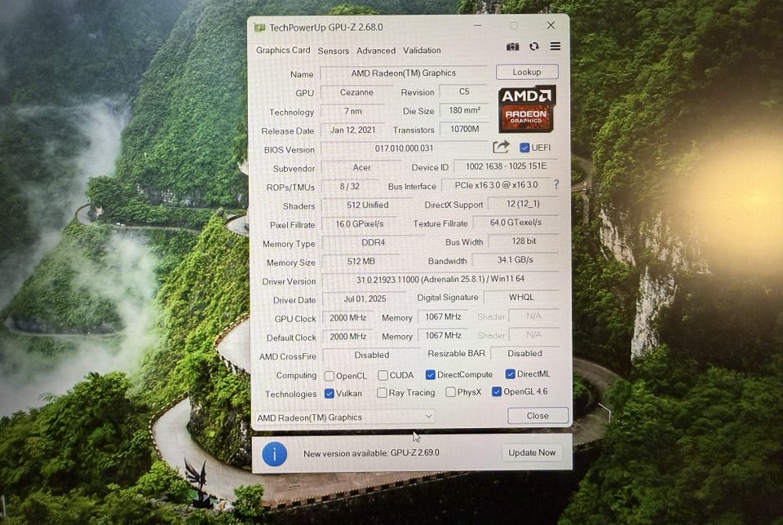Click the Die Size value 180 mm²
Image resolution: width=783 pixels, height=525 pixels.
(464, 110)
